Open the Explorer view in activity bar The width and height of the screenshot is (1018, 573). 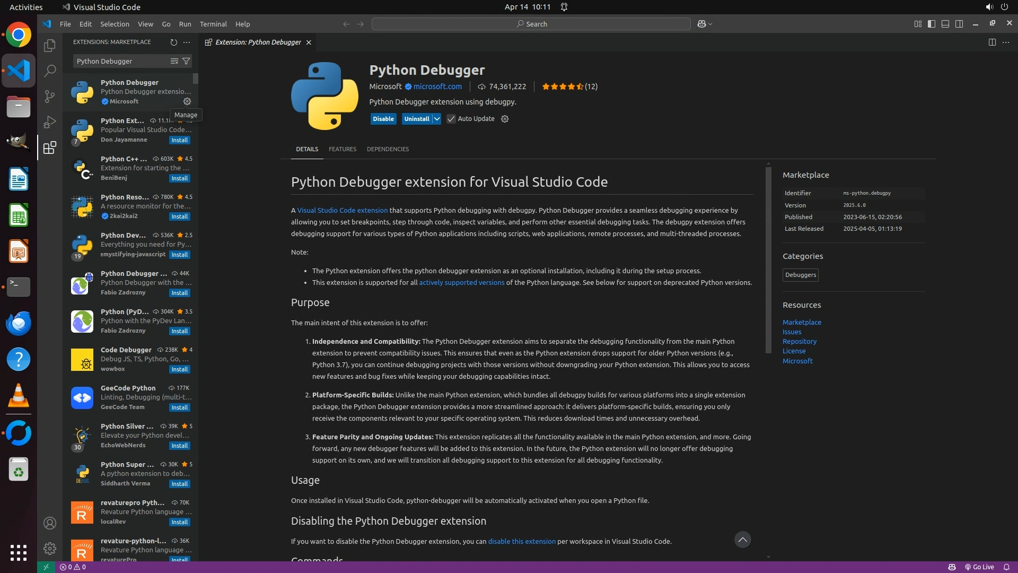[x=50, y=46]
